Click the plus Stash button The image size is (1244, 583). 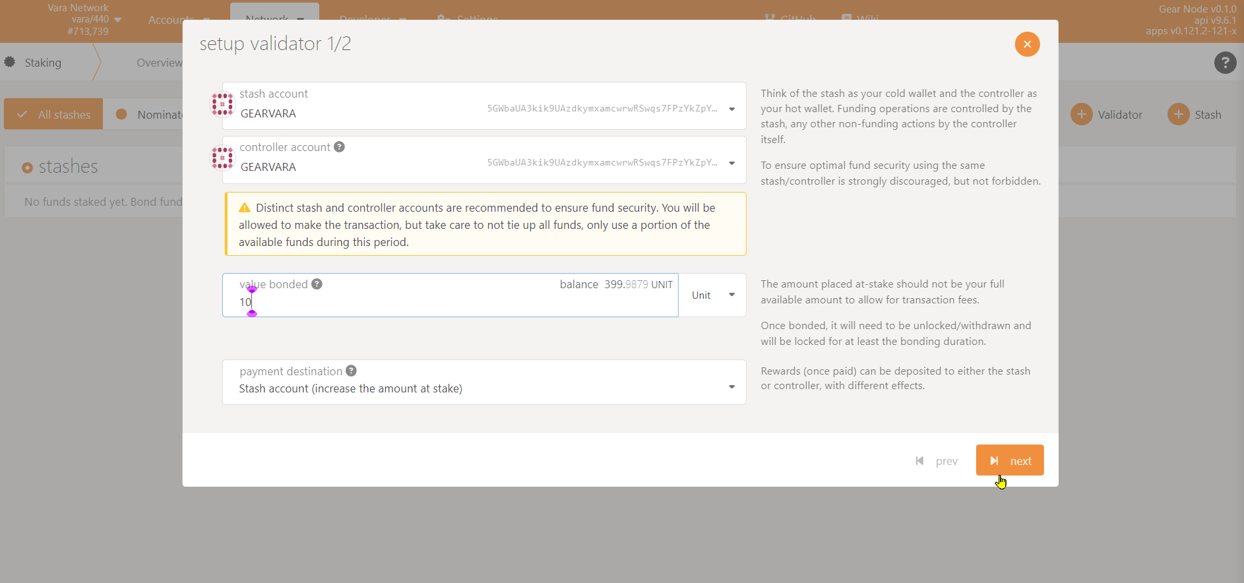coord(1195,115)
